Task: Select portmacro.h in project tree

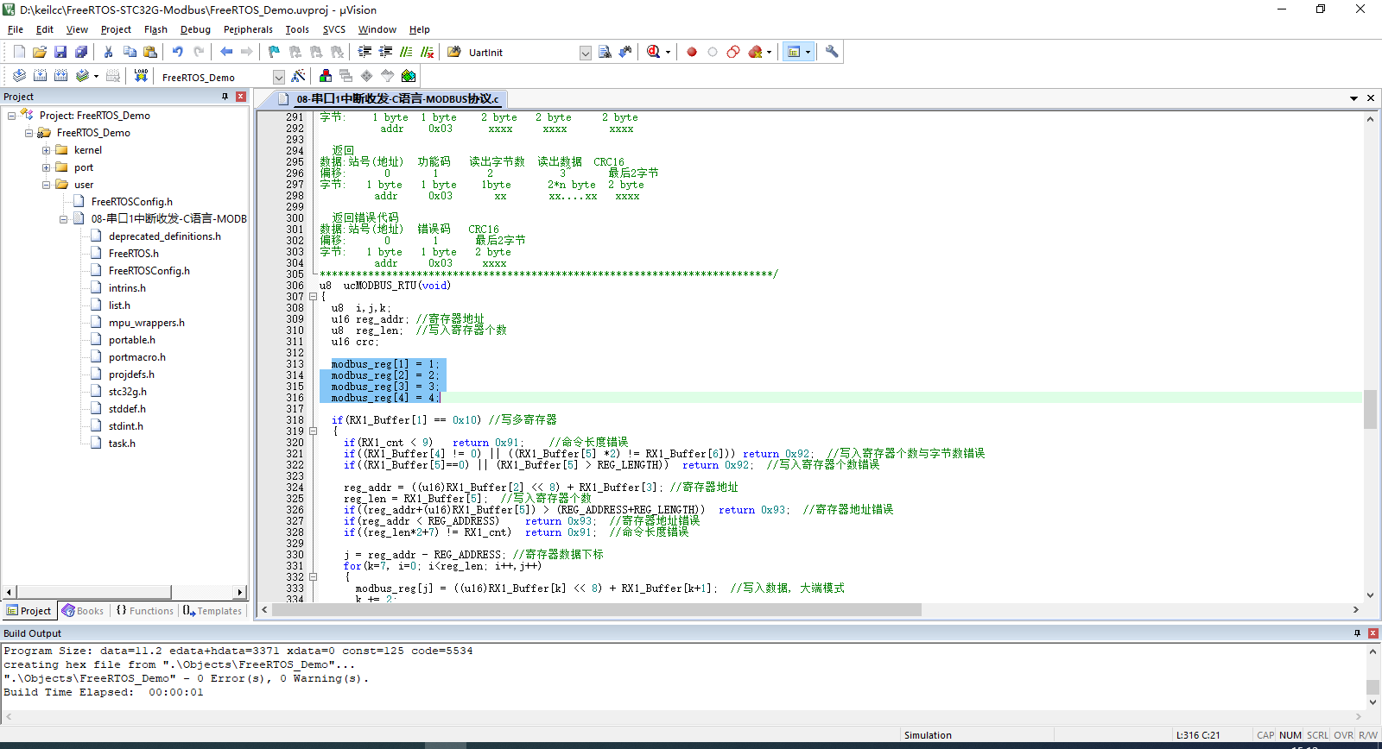Action: [x=136, y=356]
